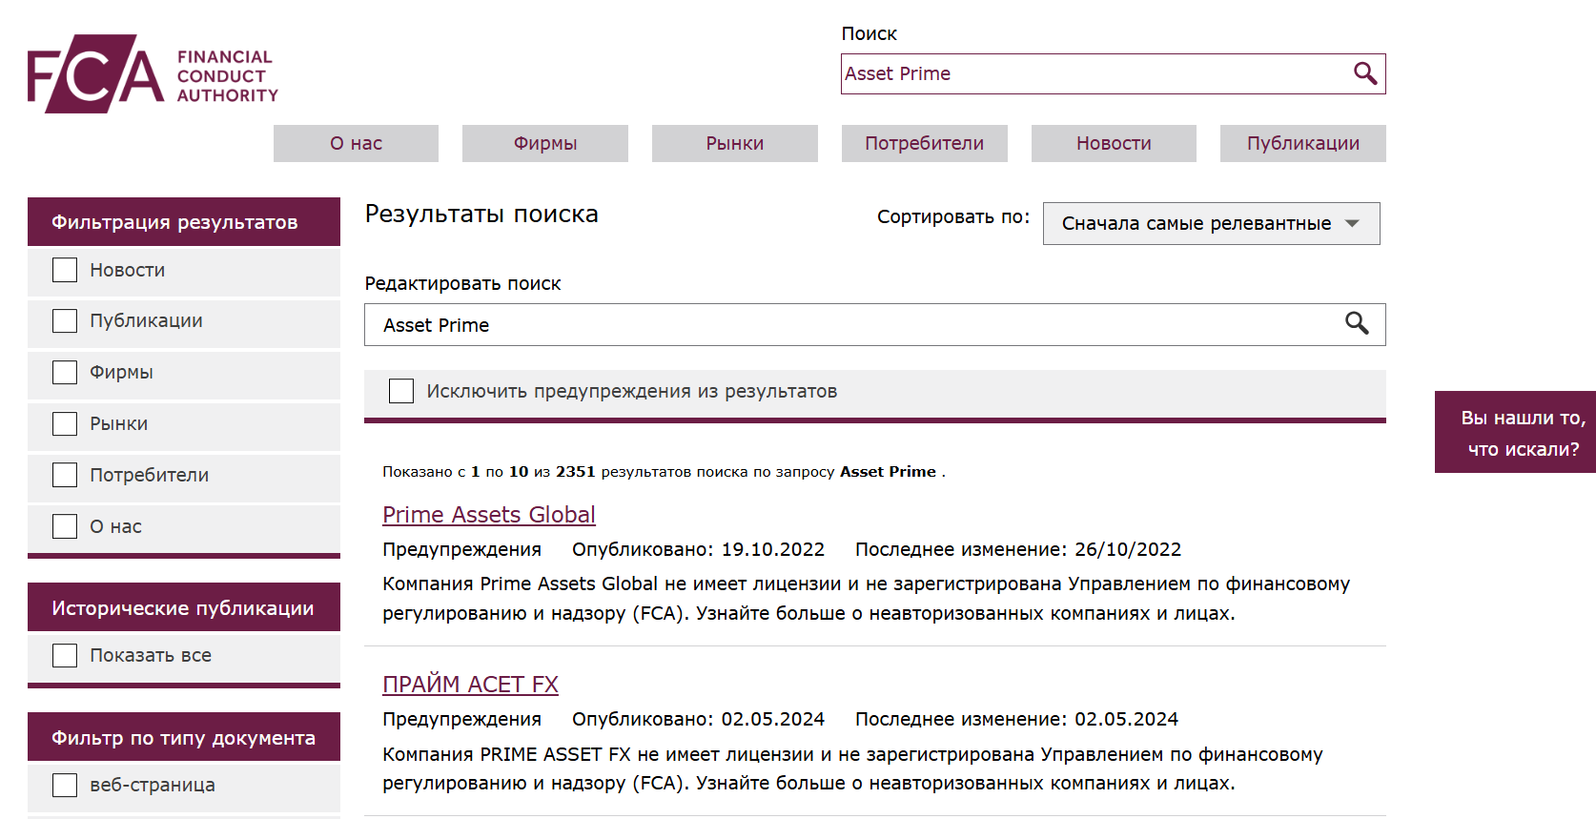Tick the Фирмы filter checkbox
1596x819 pixels.
65,372
